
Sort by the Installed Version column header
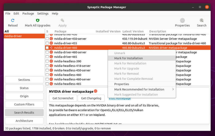[108, 31]
